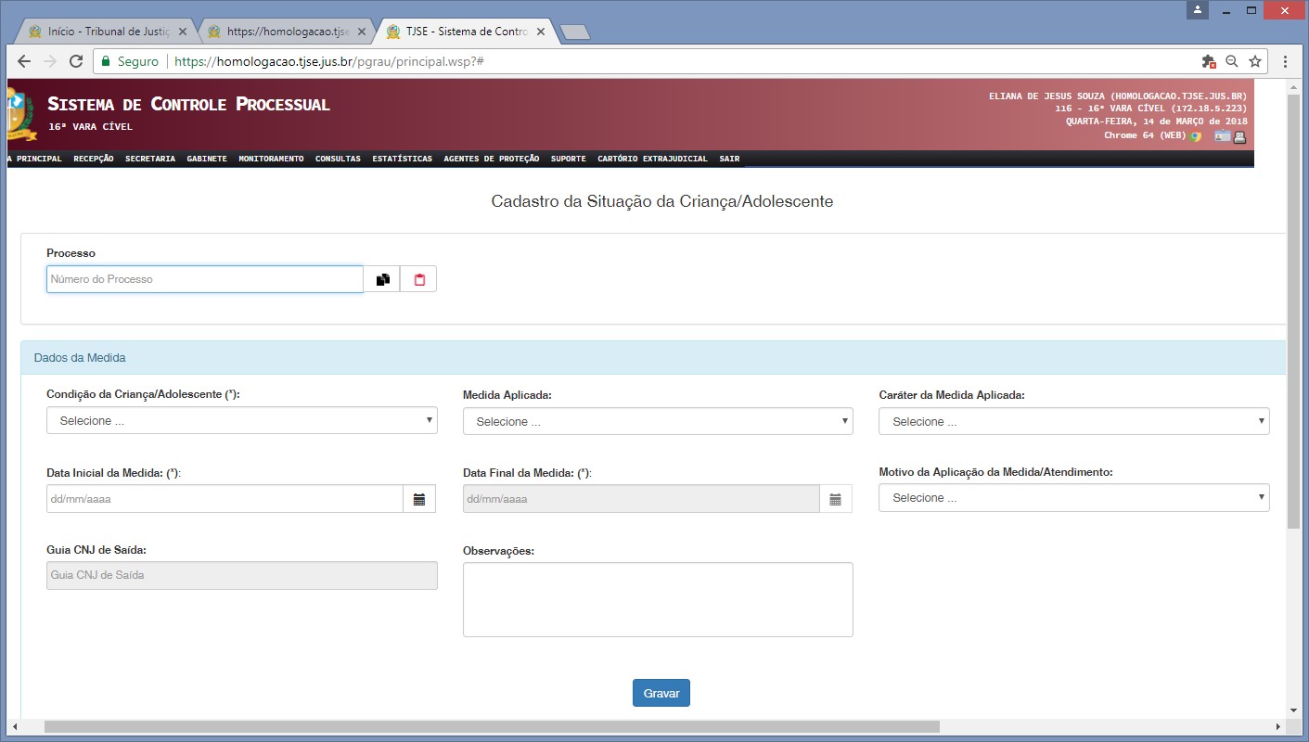This screenshot has width=1309, height=742.
Task: Reload the page with the refresh button
Action: click(x=76, y=61)
